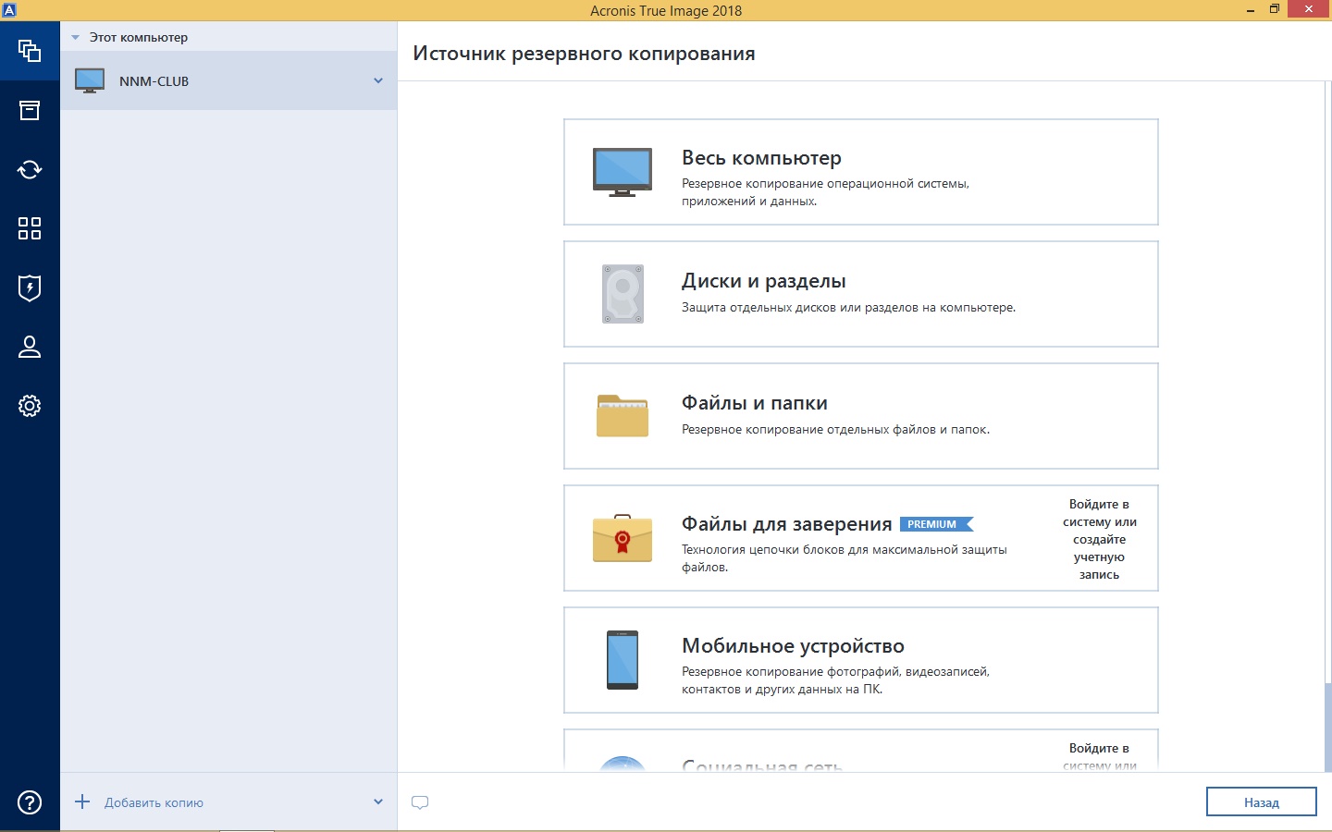Image resolution: width=1332 pixels, height=832 pixels.
Task: Click the certified briefcase icon
Action: pyautogui.click(x=623, y=538)
